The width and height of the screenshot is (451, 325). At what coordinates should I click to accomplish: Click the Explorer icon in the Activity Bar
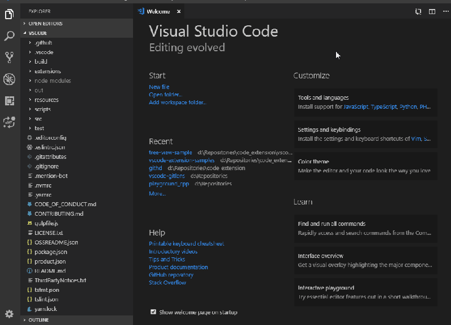coord(8,15)
